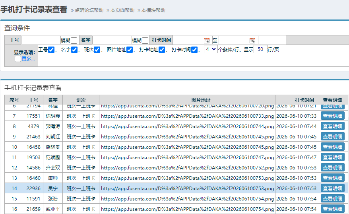Click 查看明细 for row 7 陈明霞
The width and height of the screenshot is (349, 214).
tap(333, 116)
